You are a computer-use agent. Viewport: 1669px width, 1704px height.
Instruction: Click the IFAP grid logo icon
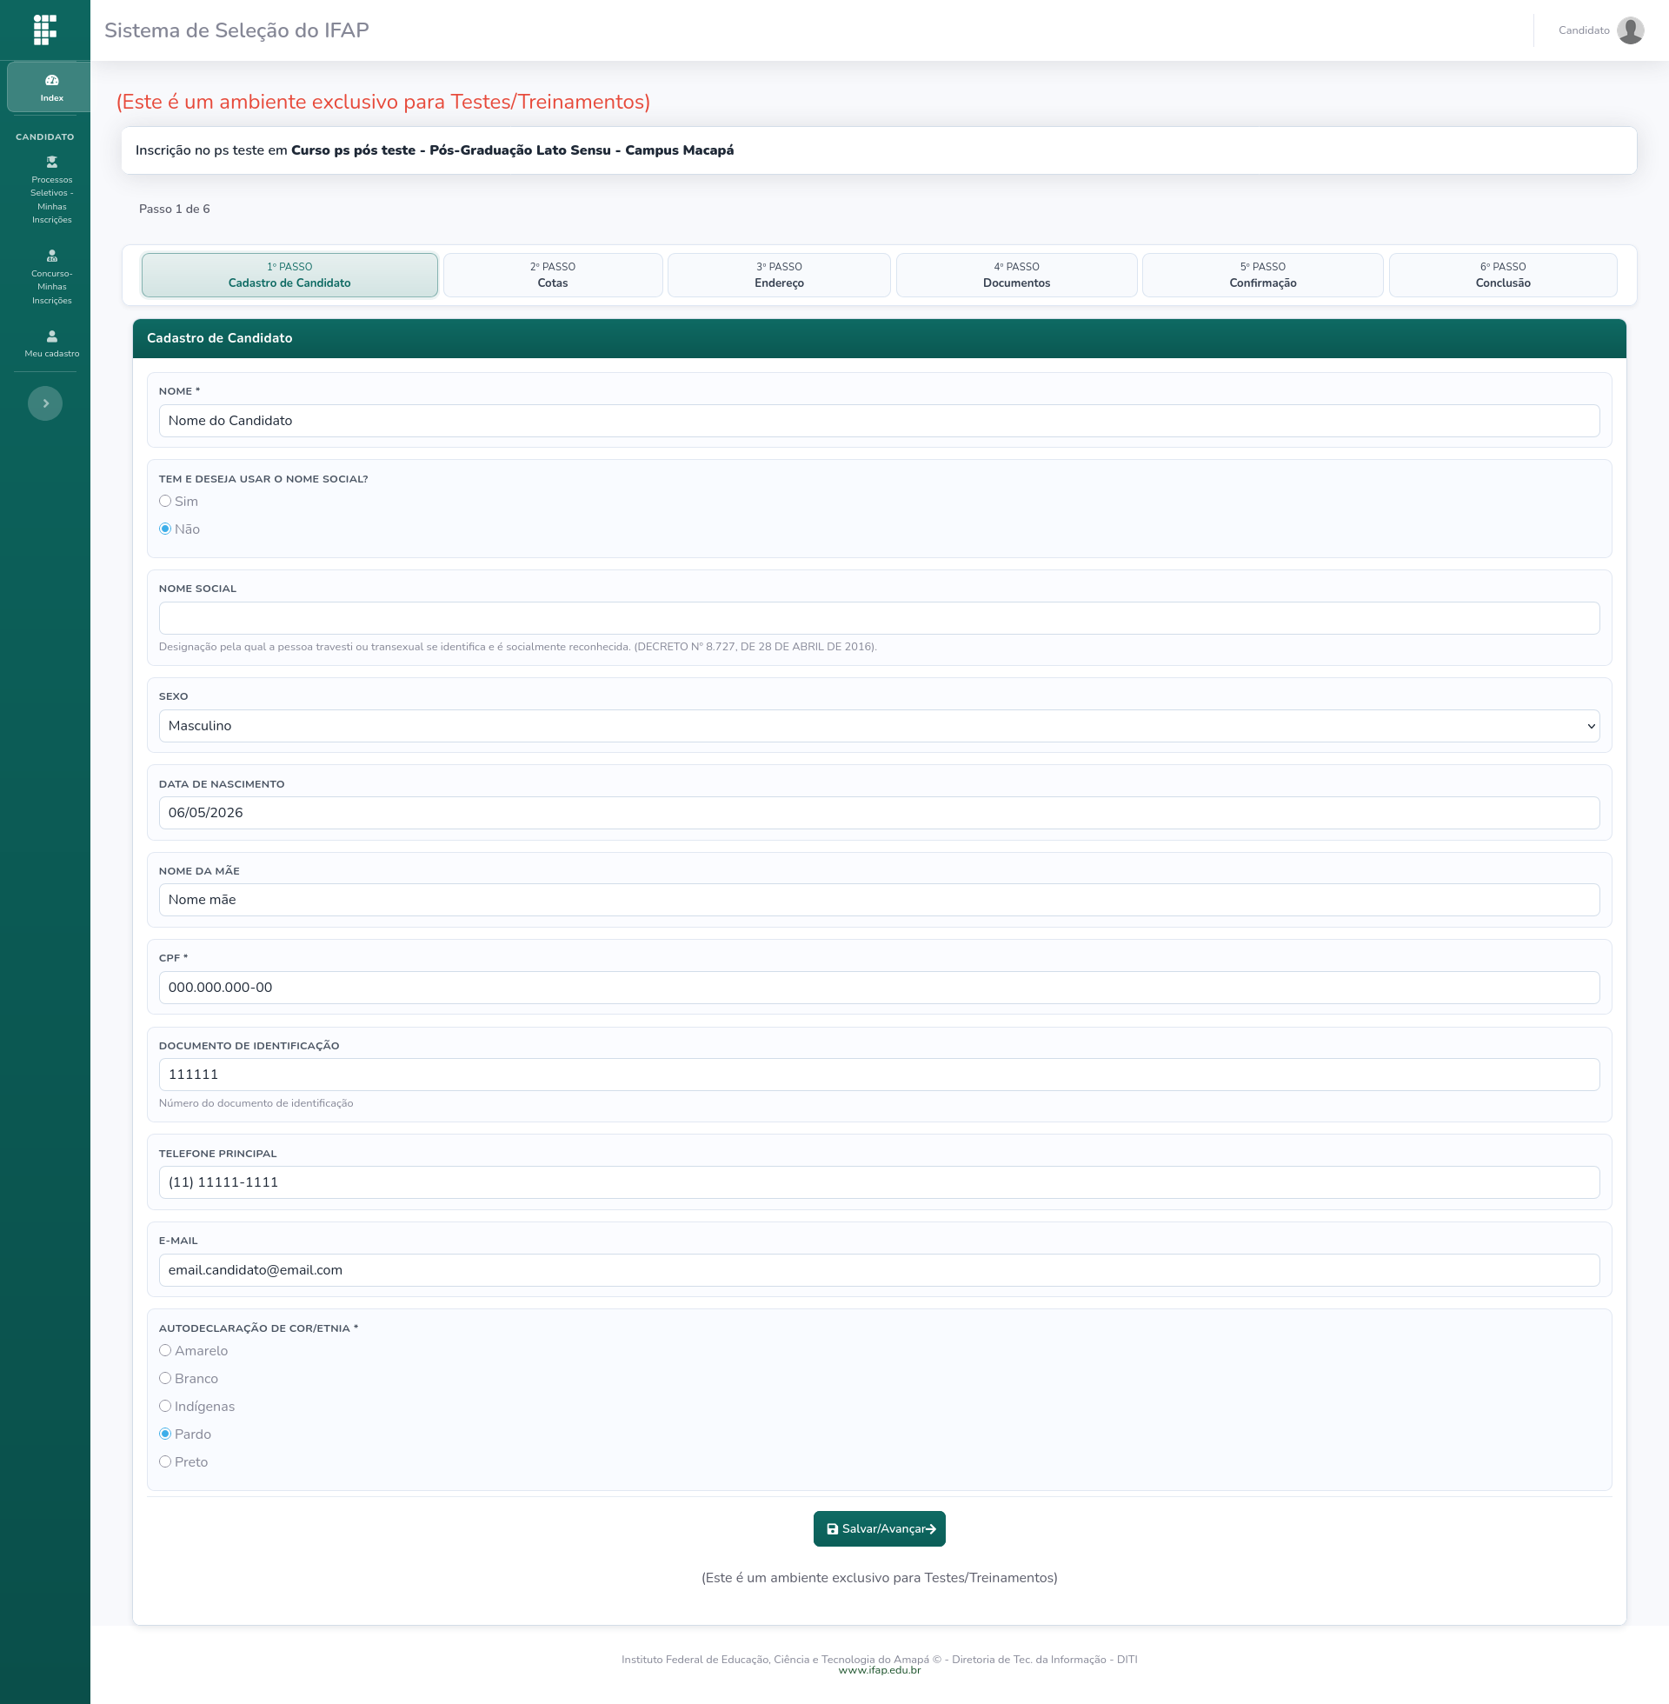point(44,30)
